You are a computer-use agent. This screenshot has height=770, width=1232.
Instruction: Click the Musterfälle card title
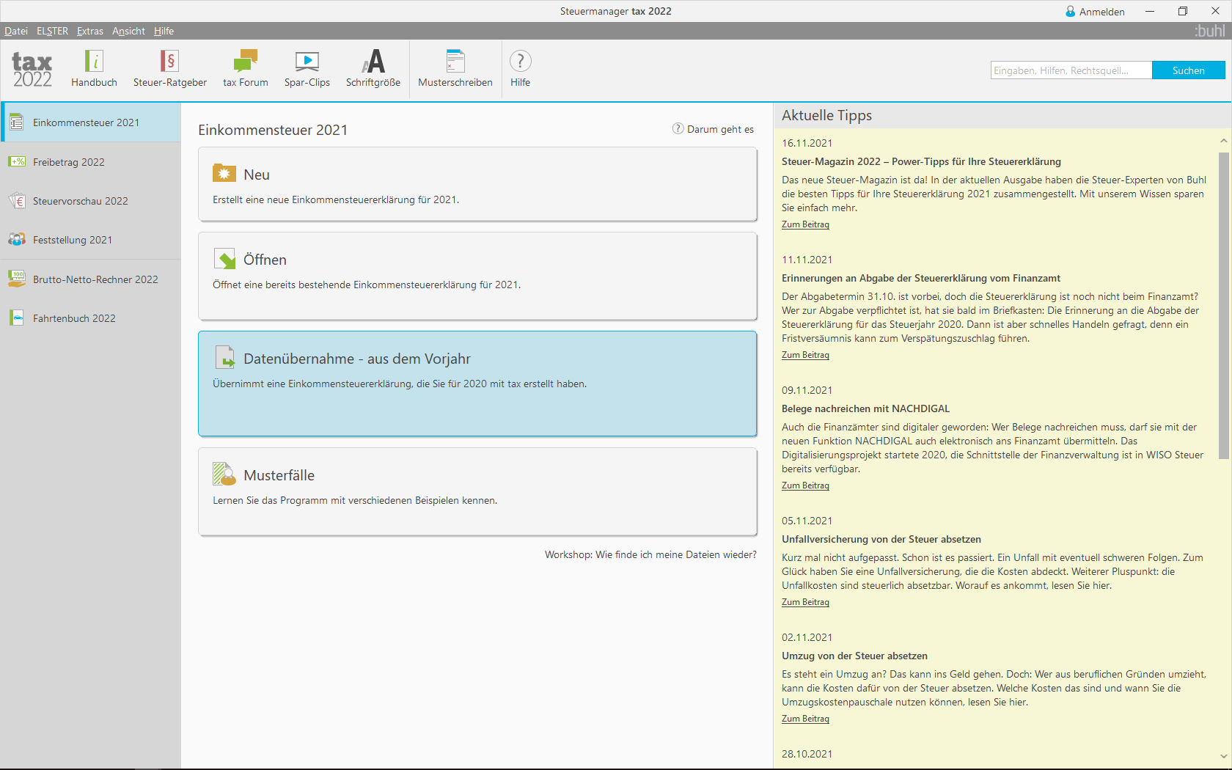pyautogui.click(x=279, y=475)
